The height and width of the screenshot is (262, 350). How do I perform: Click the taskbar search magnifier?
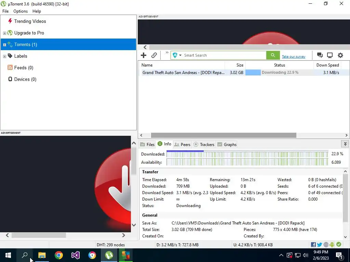(25, 255)
